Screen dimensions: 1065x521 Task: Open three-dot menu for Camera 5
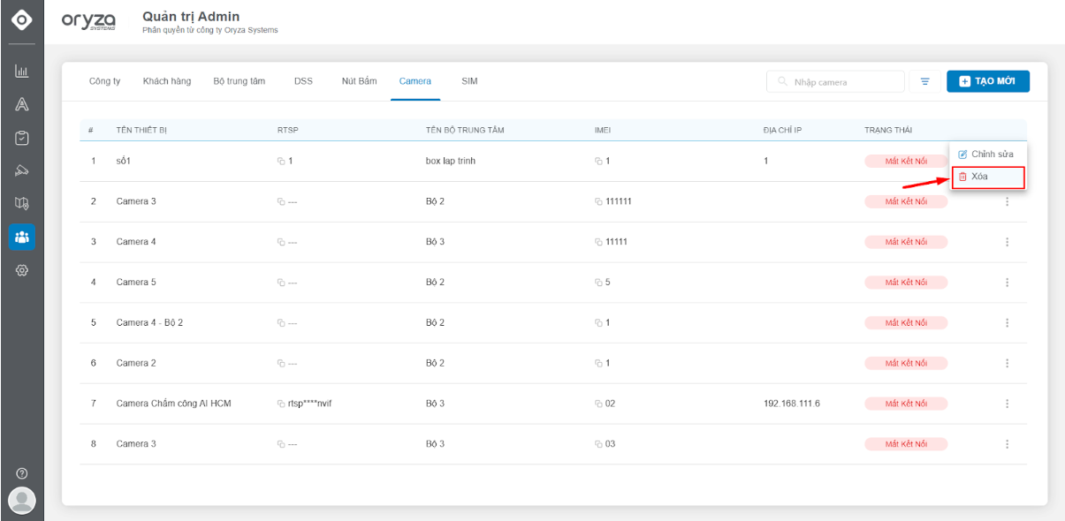[x=1007, y=283]
